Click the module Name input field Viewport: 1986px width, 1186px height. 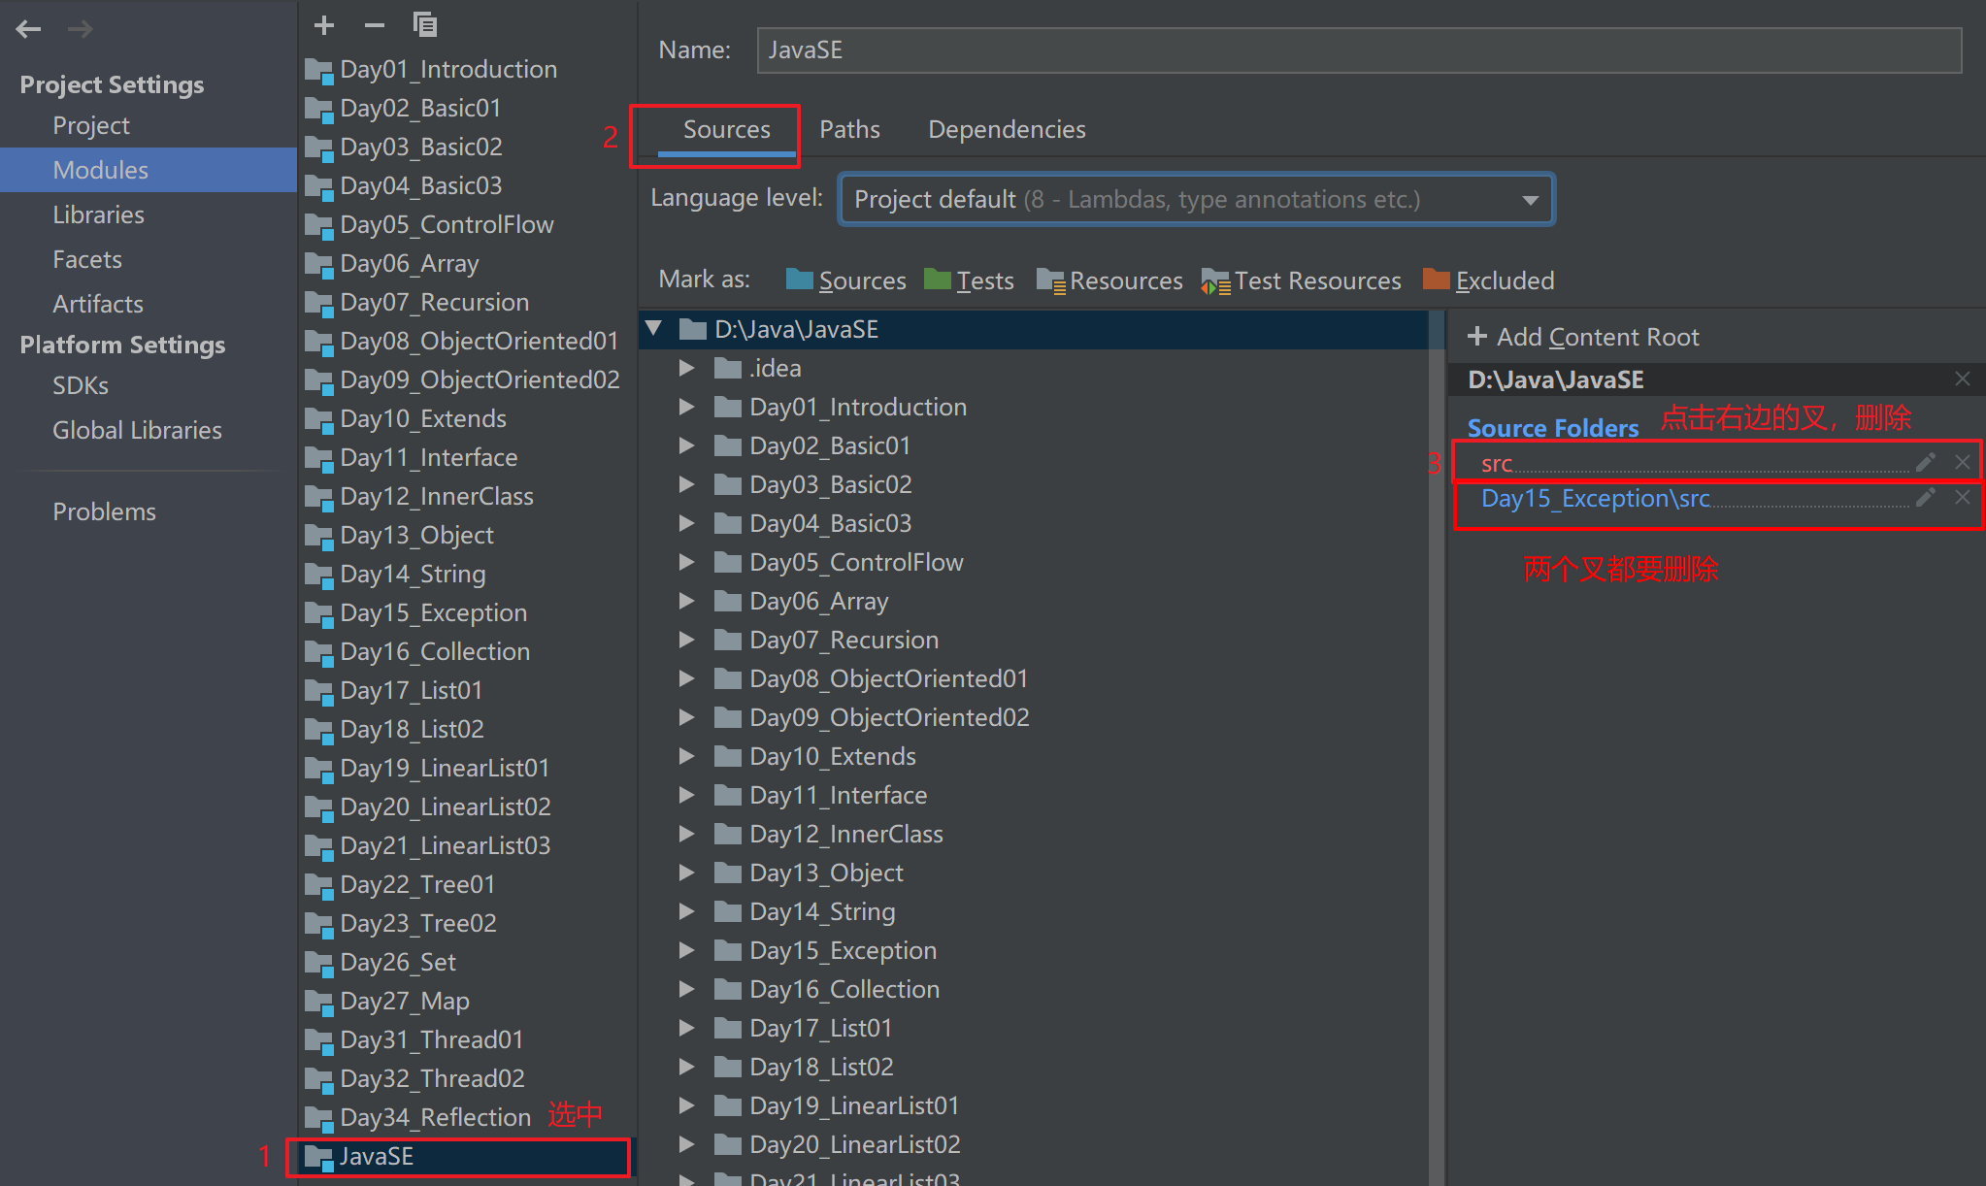[x=1358, y=49]
